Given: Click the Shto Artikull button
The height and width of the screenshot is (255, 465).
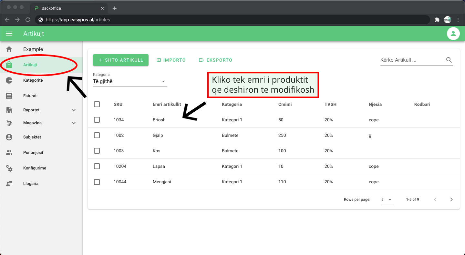Looking at the screenshot, I should 120,60.
